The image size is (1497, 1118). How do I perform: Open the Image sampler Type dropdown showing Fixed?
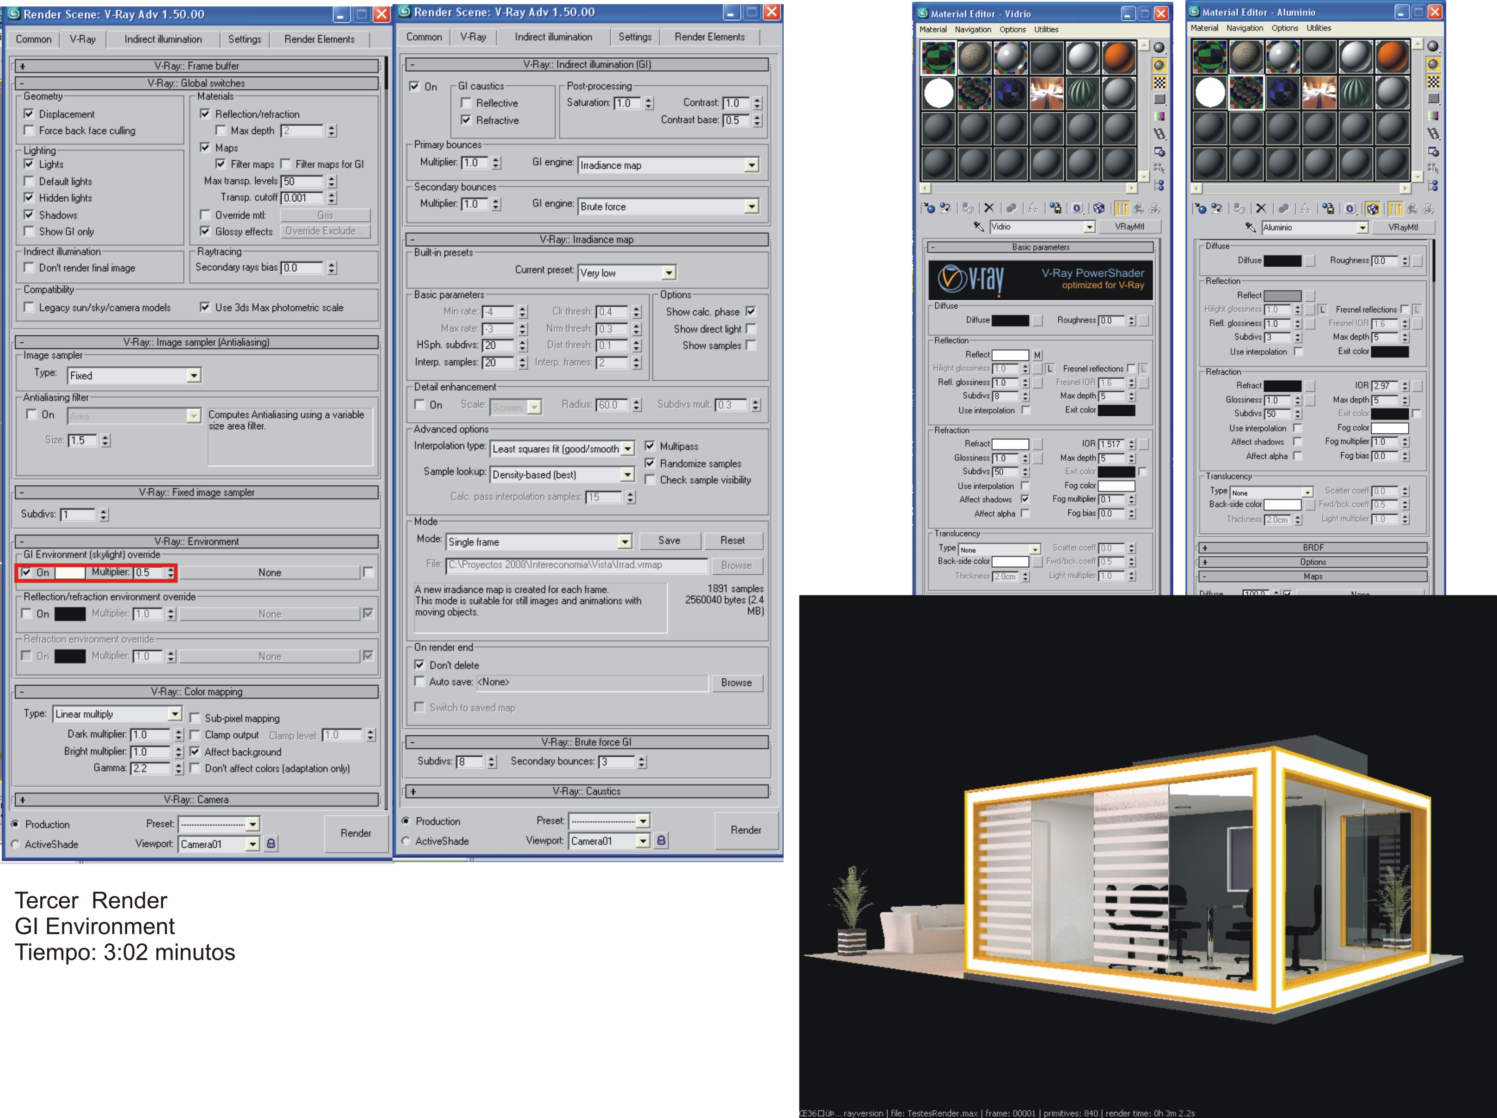point(194,376)
